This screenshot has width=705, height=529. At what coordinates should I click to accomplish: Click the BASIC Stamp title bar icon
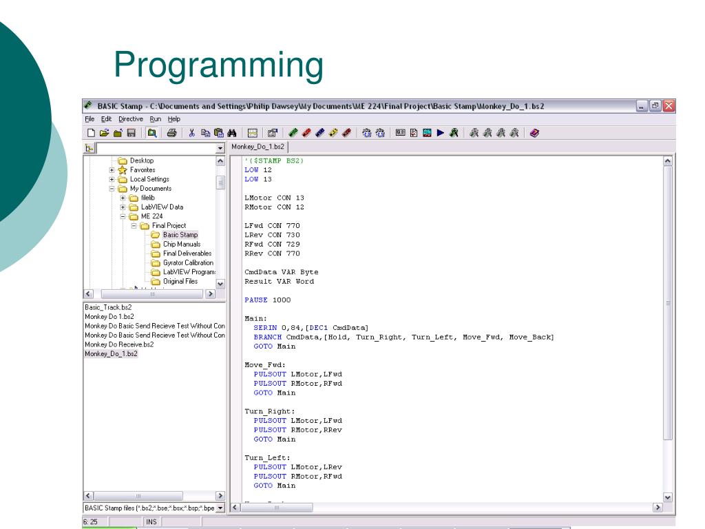pos(88,105)
